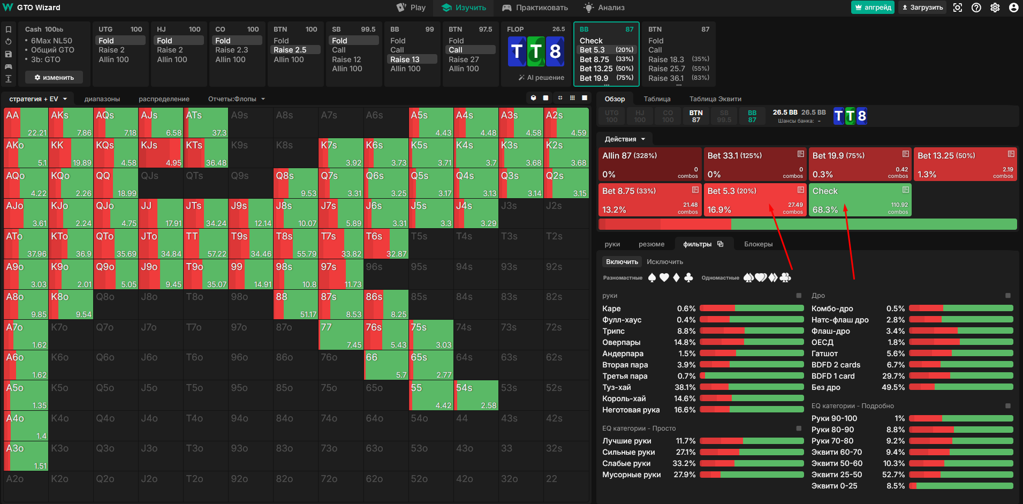Viewport: 1023px width, 504px height.
Task: Click the bookmark icon in left sidebar
Action: pos(8,29)
